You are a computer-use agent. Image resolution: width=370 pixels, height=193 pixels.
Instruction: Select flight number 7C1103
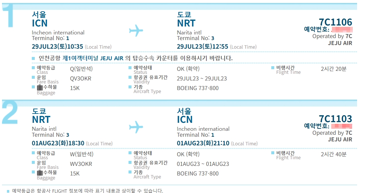(335, 119)
